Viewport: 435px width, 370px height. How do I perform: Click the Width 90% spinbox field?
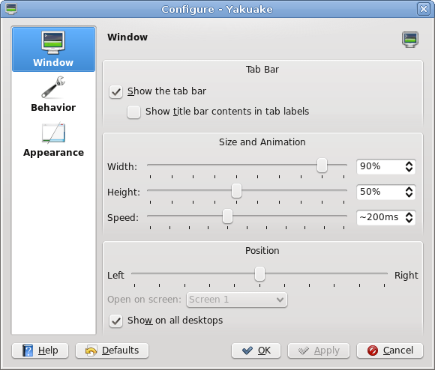point(386,167)
